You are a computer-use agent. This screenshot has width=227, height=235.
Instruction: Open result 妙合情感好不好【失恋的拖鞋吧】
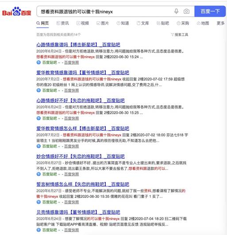coord(80,156)
